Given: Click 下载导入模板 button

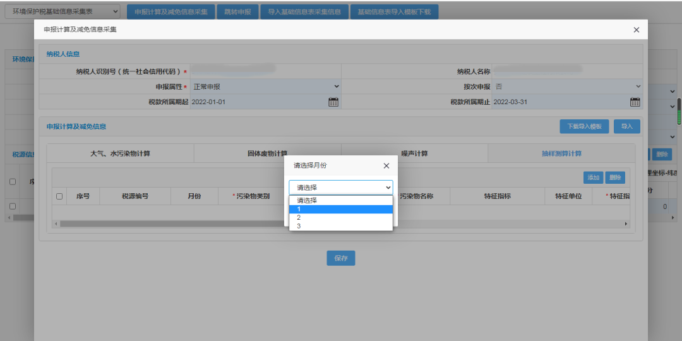Looking at the screenshot, I should [x=584, y=126].
